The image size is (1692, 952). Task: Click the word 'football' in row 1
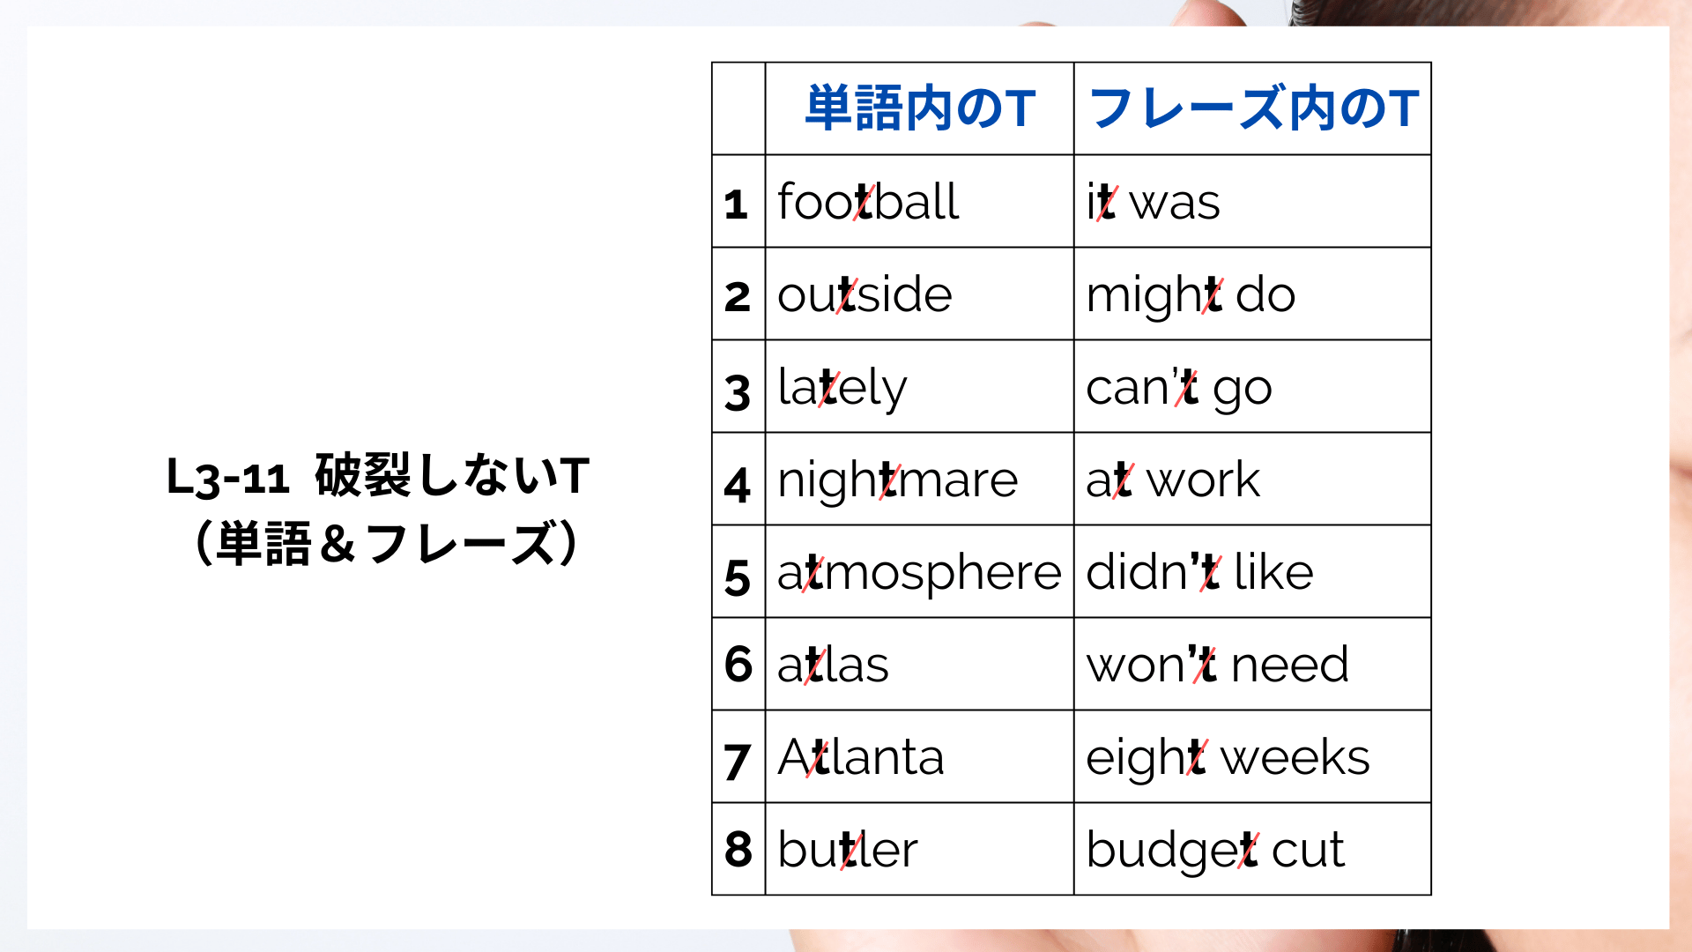(x=868, y=202)
